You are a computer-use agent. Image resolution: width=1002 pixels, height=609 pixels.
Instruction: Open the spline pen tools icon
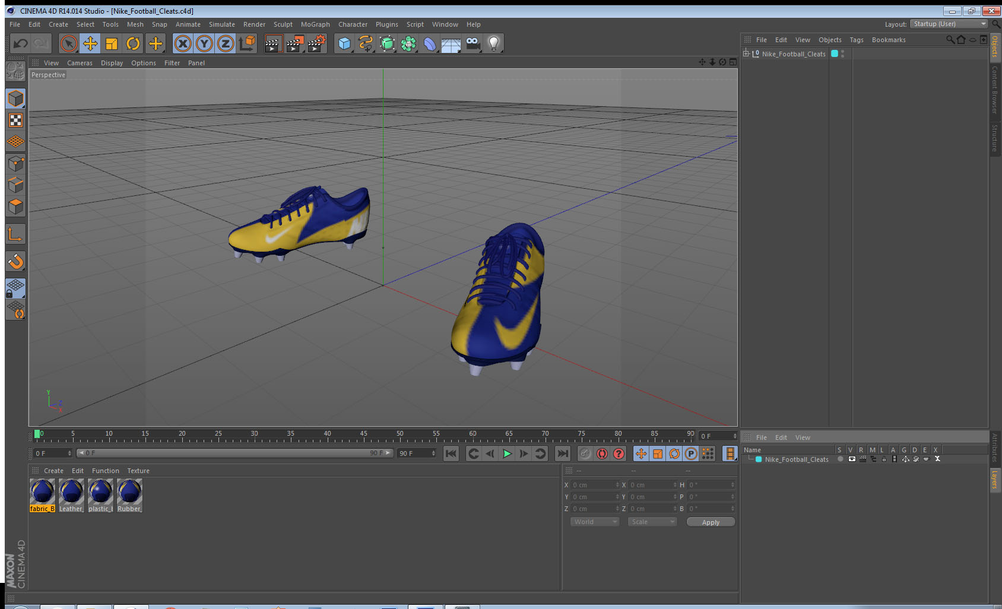pyautogui.click(x=366, y=43)
